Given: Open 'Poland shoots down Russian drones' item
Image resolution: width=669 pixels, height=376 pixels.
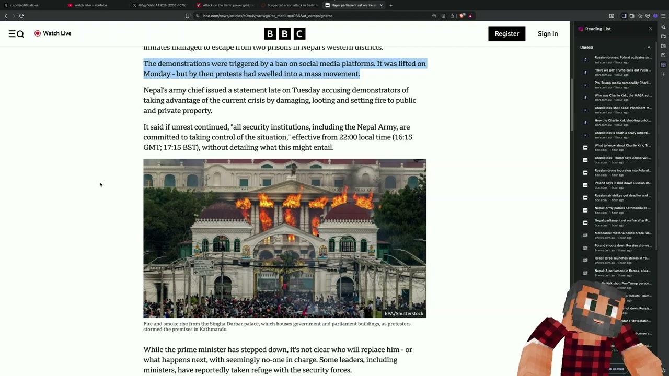Looking at the screenshot, I should pos(617,248).
